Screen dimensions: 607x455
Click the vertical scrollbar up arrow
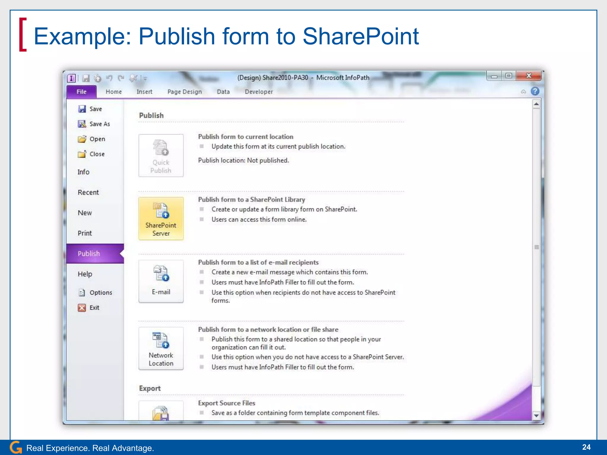[536, 104]
